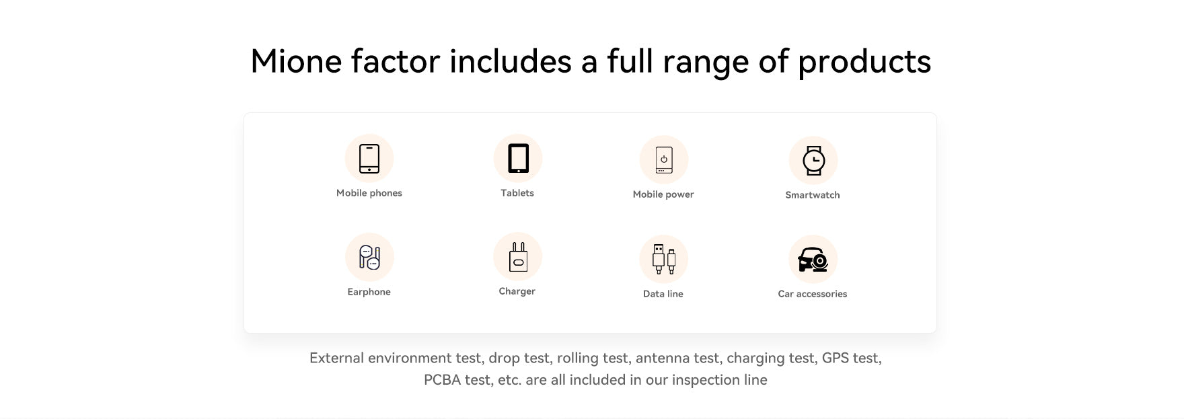Click the Mobile phones icon
This screenshot has height=419, width=1184.
tap(369, 159)
